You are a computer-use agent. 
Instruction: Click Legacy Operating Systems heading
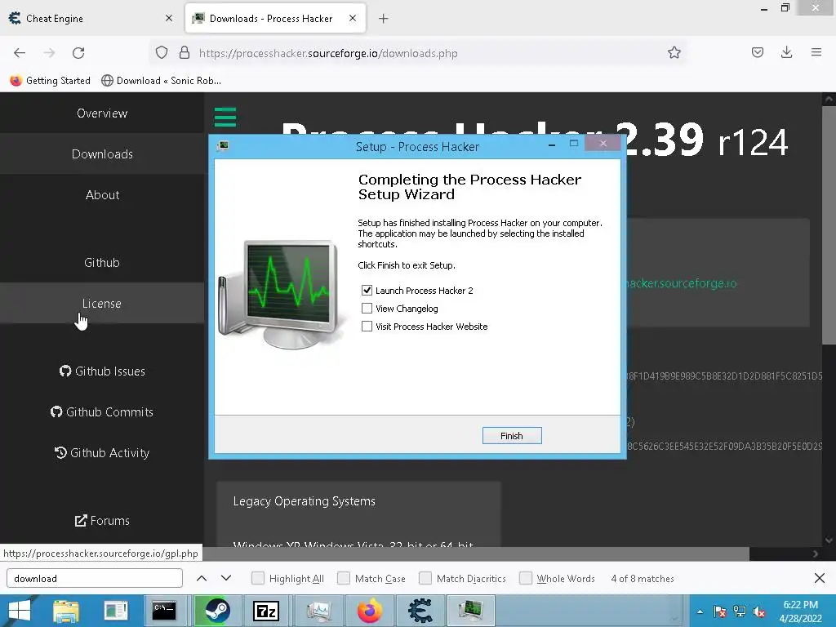pyautogui.click(x=304, y=501)
